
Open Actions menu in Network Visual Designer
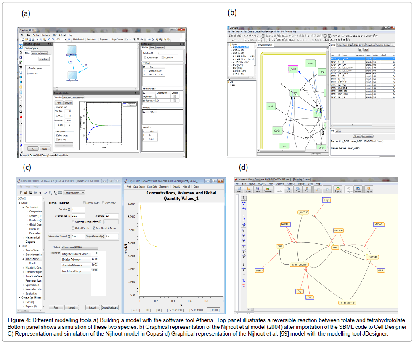[262, 184]
